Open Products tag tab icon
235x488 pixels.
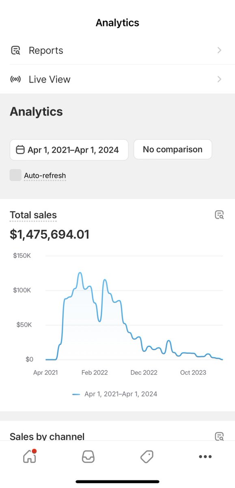point(147,457)
